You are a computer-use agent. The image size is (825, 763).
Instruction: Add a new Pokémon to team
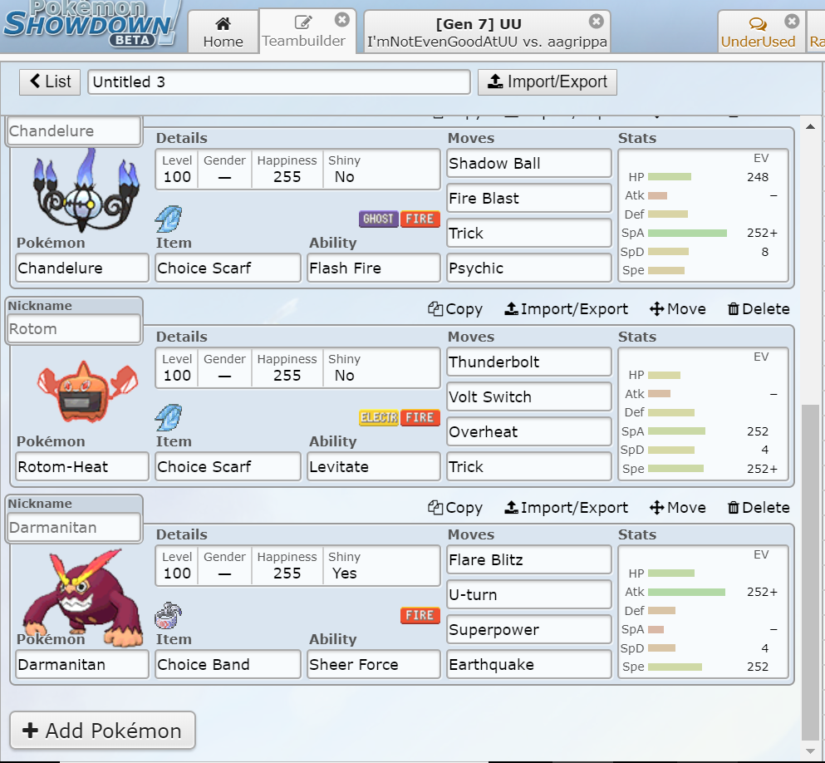point(102,731)
